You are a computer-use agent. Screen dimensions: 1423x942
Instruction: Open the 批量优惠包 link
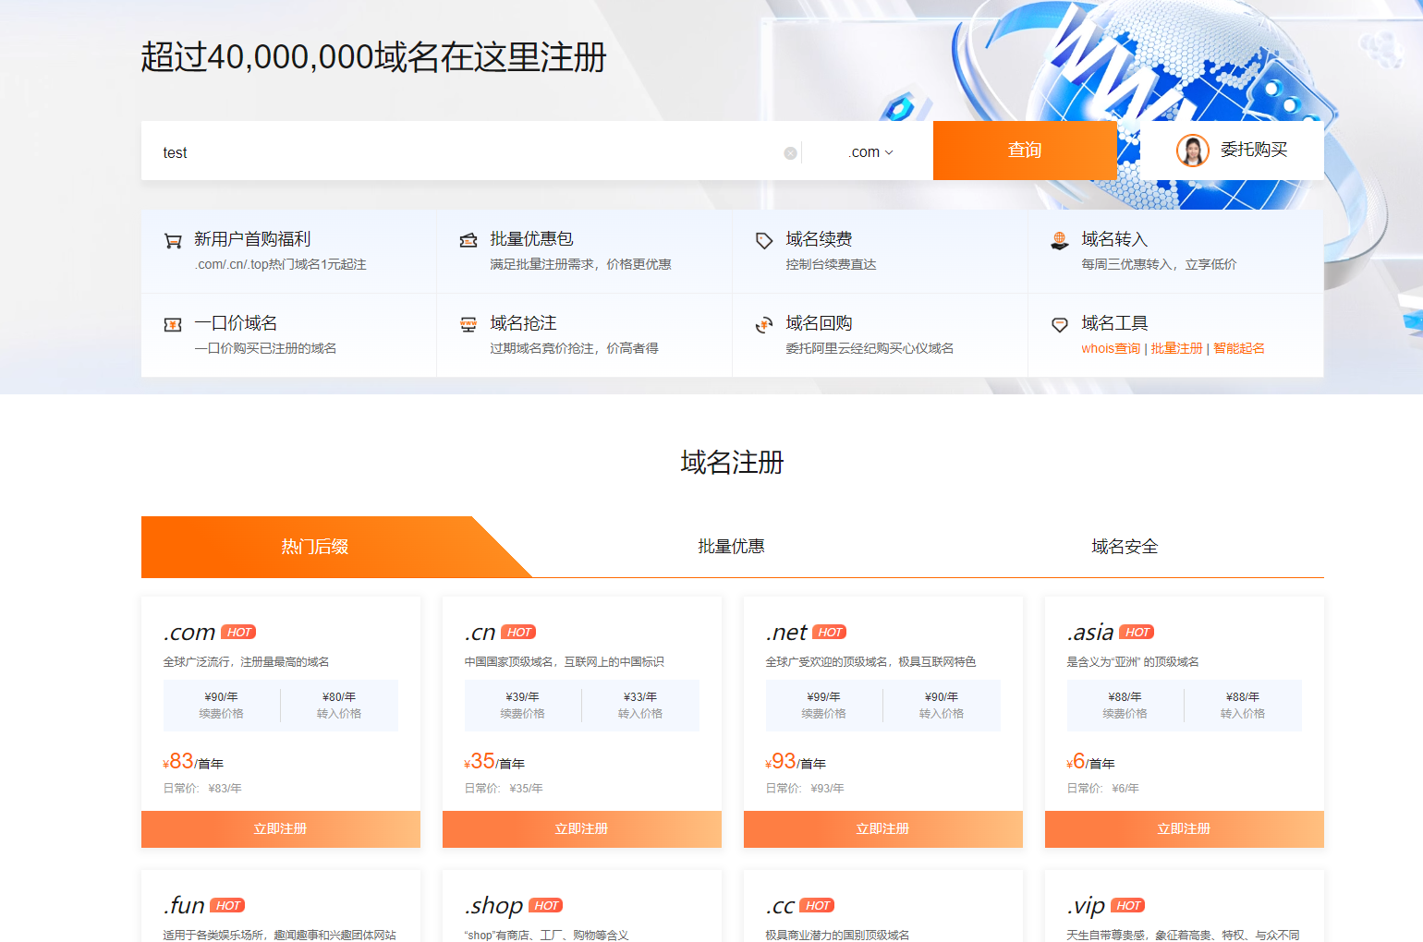point(531,239)
